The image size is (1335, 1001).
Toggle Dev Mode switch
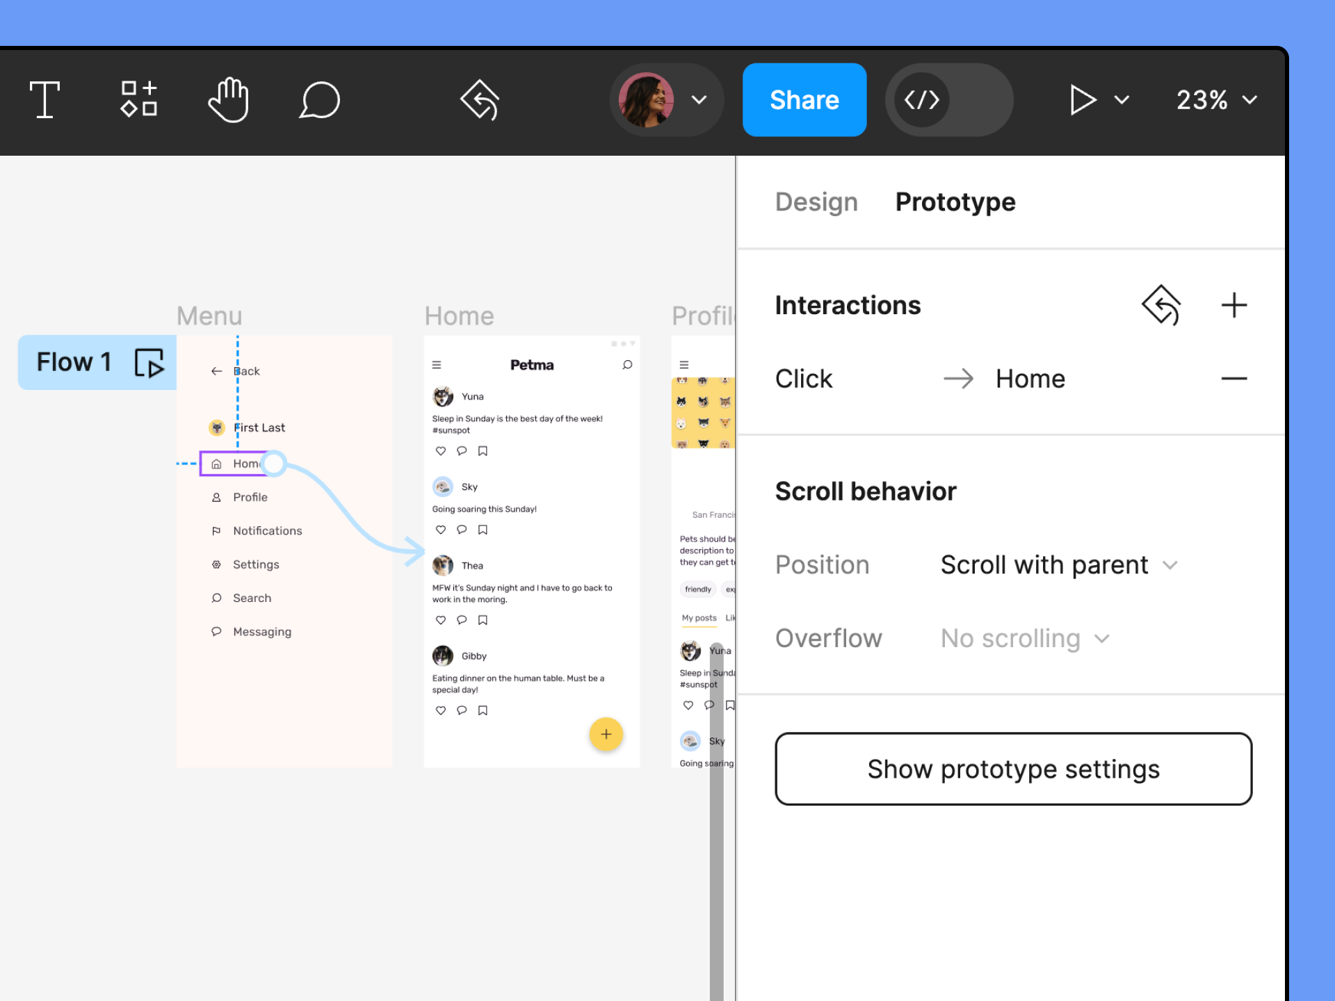[x=948, y=99]
